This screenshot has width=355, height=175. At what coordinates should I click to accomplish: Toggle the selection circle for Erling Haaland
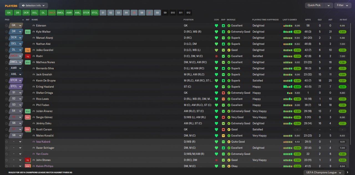pyautogui.click(x=6, y=87)
